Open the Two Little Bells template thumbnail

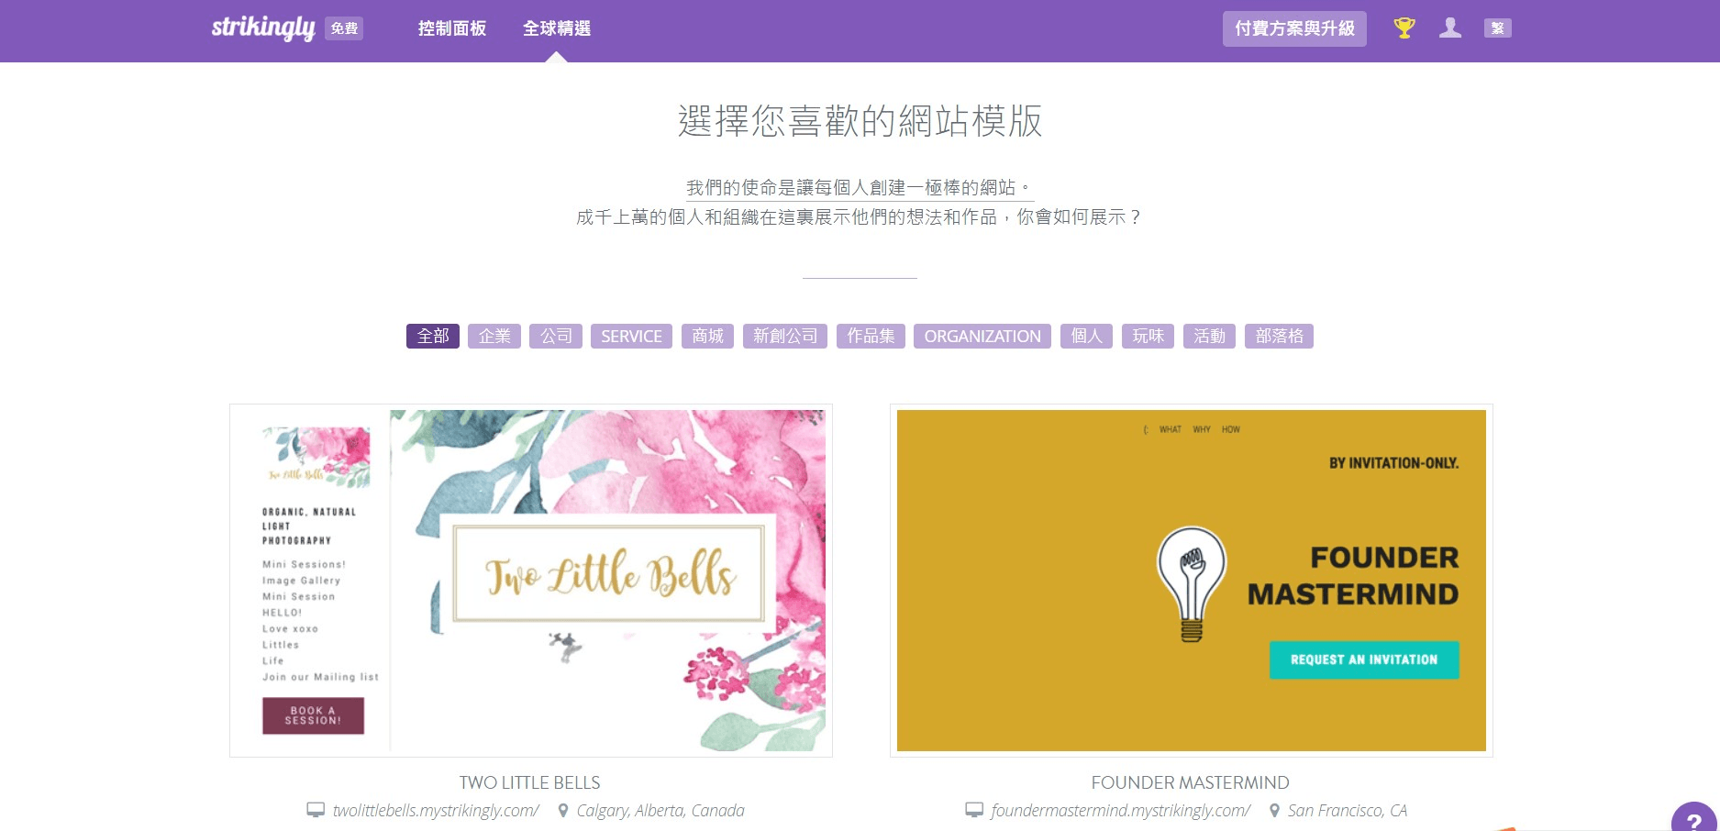[531, 581]
